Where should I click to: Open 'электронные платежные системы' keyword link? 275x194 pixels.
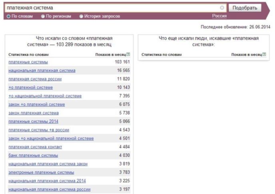[41, 172]
